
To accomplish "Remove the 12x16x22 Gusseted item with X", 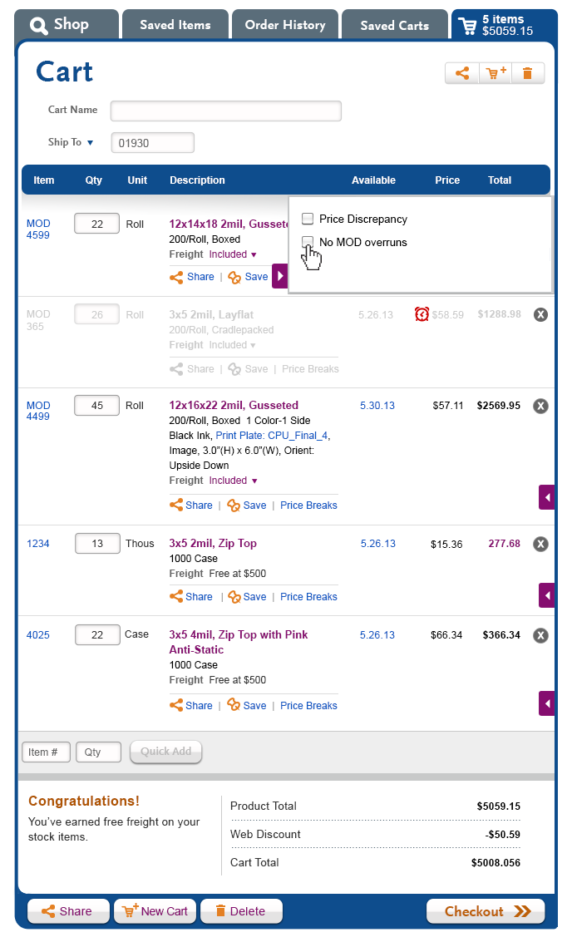I will [x=540, y=405].
